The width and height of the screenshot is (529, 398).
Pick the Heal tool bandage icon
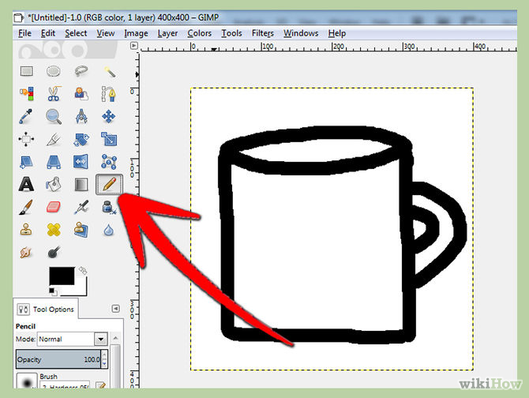(54, 231)
